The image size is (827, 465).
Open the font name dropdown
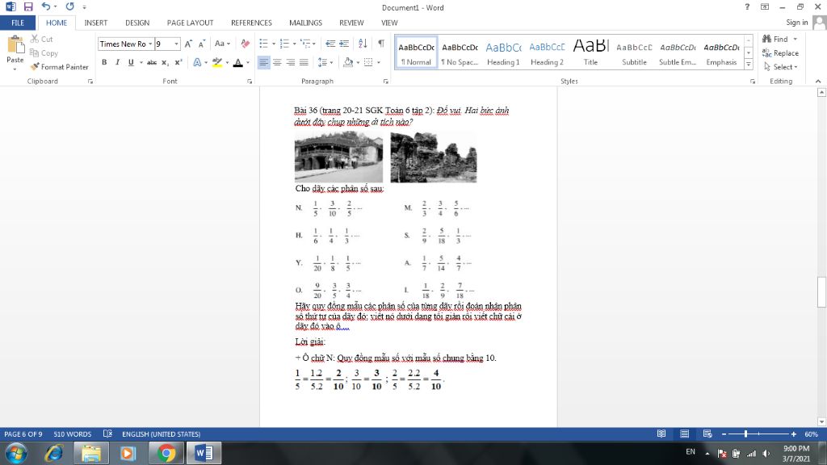tap(150, 44)
